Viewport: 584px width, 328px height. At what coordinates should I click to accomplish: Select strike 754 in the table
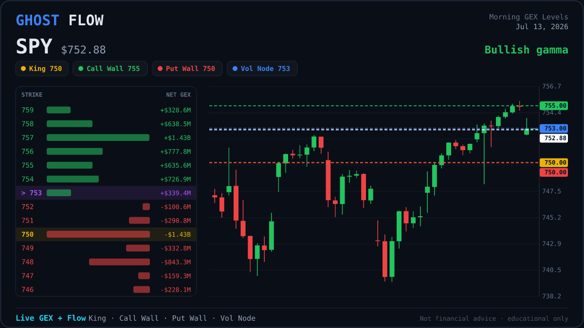click(x=28, y=179)
